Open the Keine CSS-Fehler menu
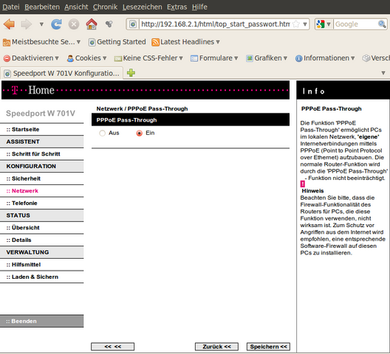Screen dimensions: 390x354 click(148, 58)
